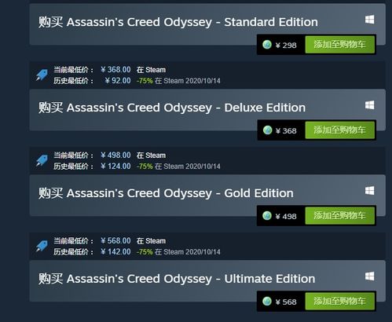This screenshot has height=322, width=392.
Task: Click price tag icon above Ultimate Edition
Action: (x=42, y=246)
